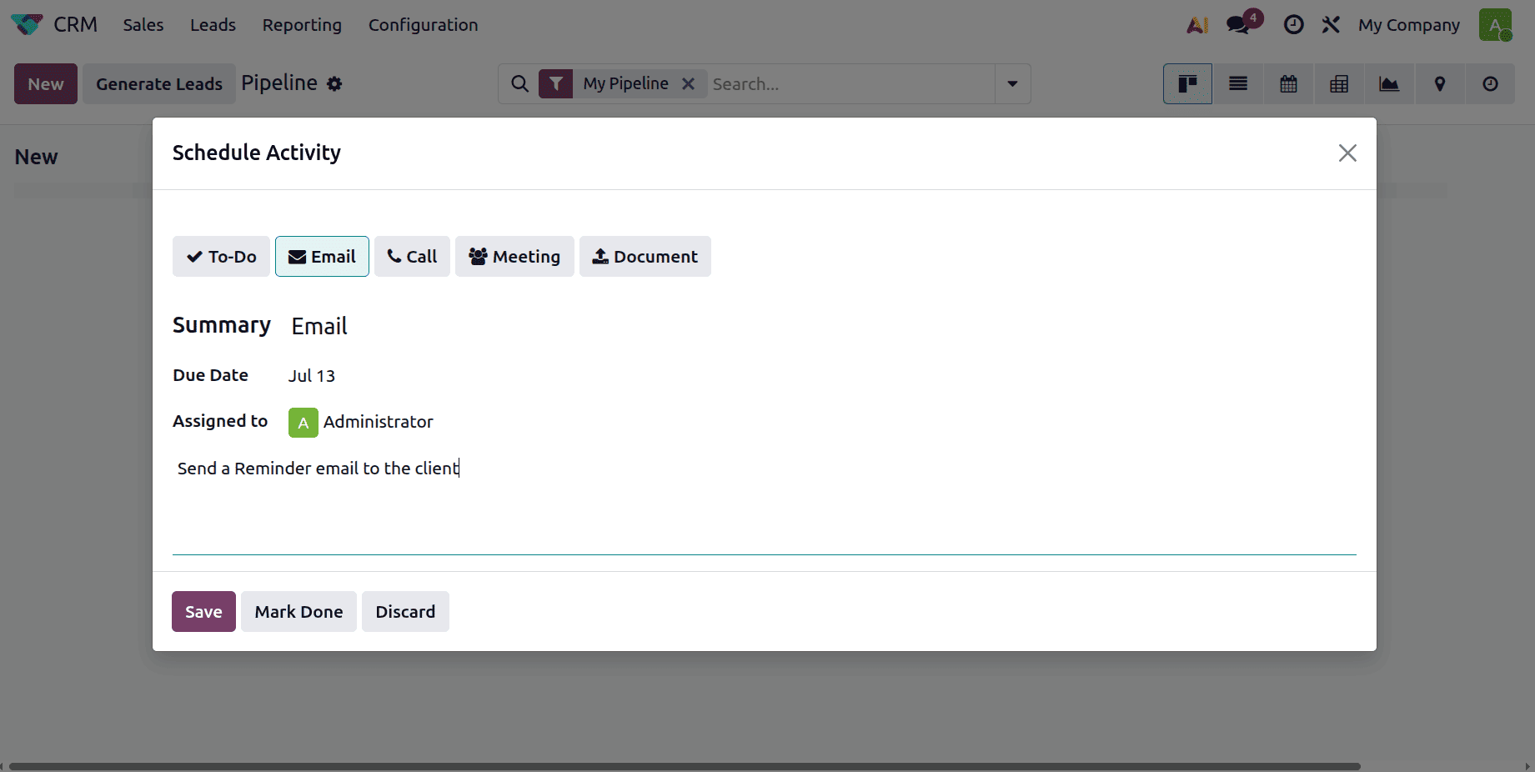Open the CRM app home logo
1535x772 pixels.
pos(27,24)
